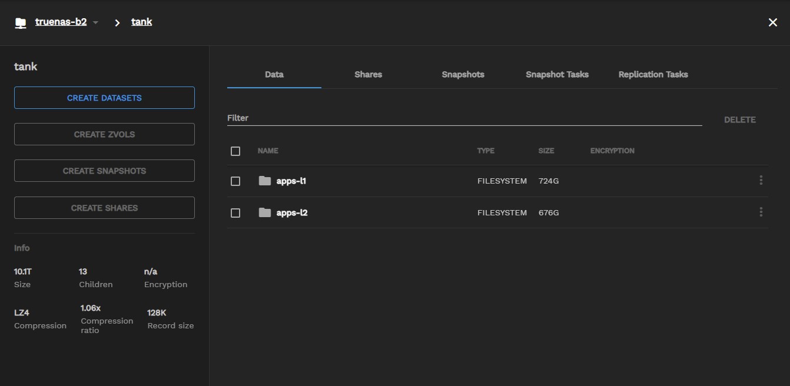Click the breadcrumb chevron separator arrow

tap(118, 23)
